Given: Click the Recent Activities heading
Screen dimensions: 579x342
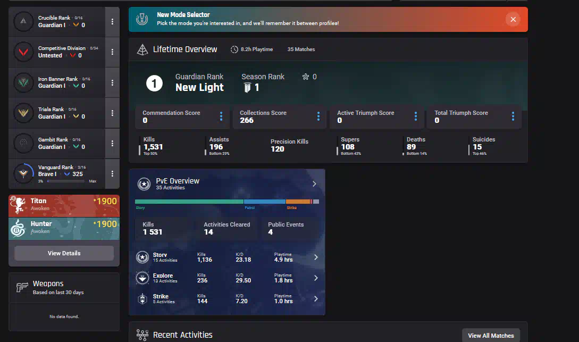Looking at the screenshot, I should point(182,335).
